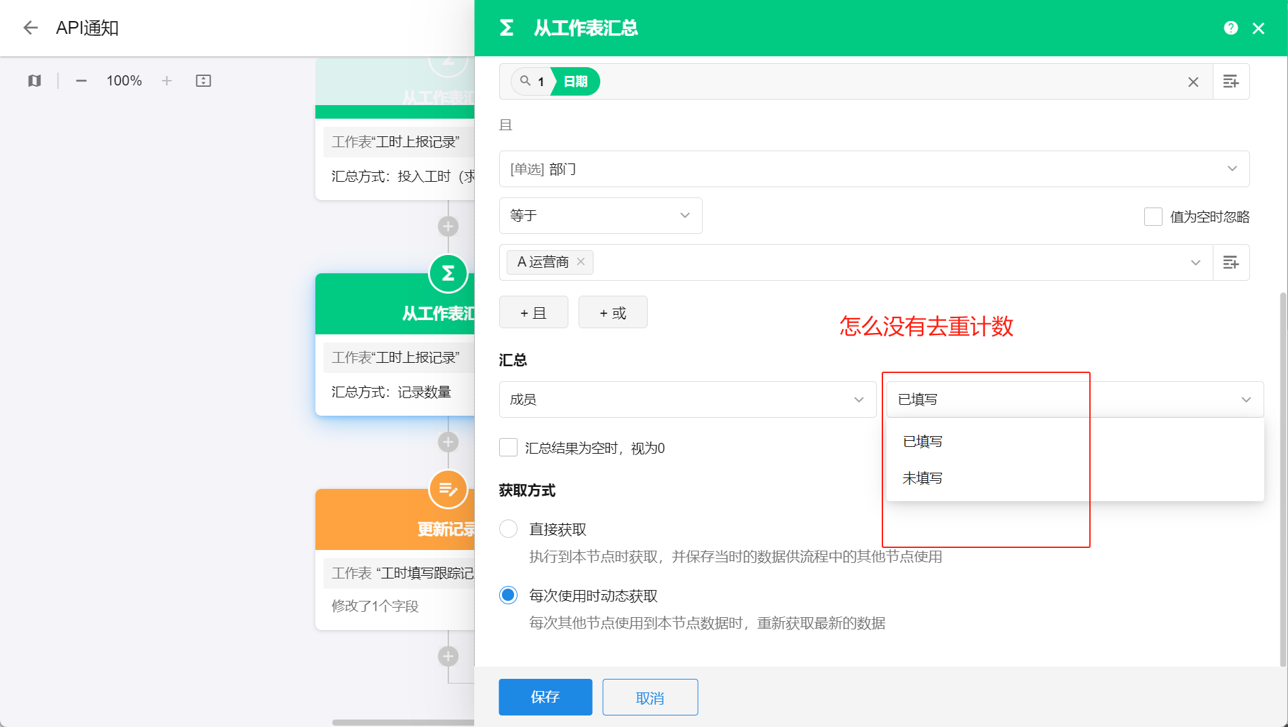
Task: Click the back arrow next to API通知
Action: coord(31,28)
